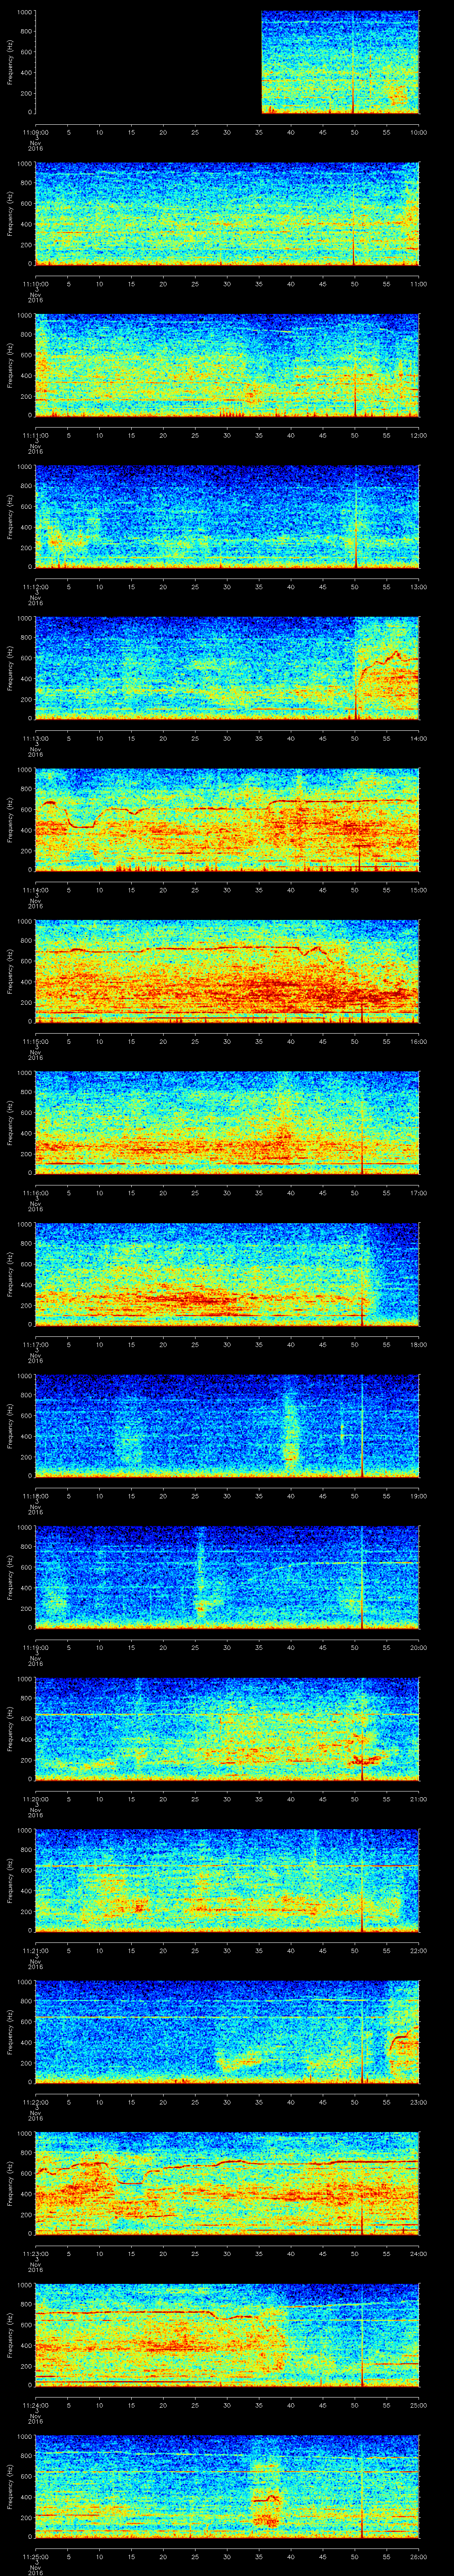Viewport: 454px width, 2576px height.
Task: Select the spectrogram panel starting at 11:10:00
Action: [x=227, y=214]
